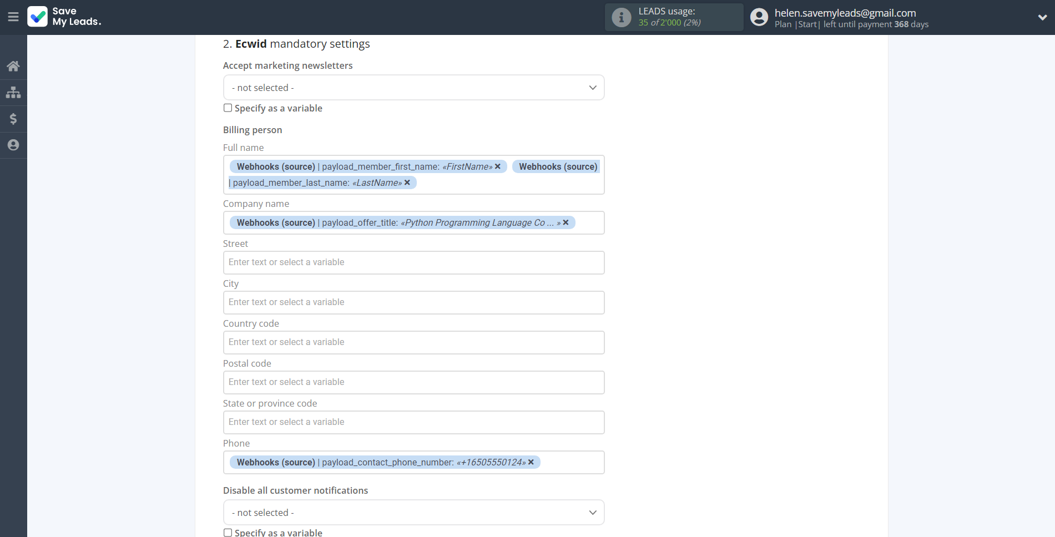Open connections sitemap icon in sidebar
Screen dimensions: 1055x537
(x=13, y=92)
